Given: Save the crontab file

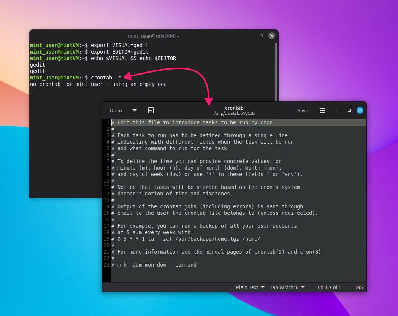Looking at the screenshot, I should [x=303, y=110].
